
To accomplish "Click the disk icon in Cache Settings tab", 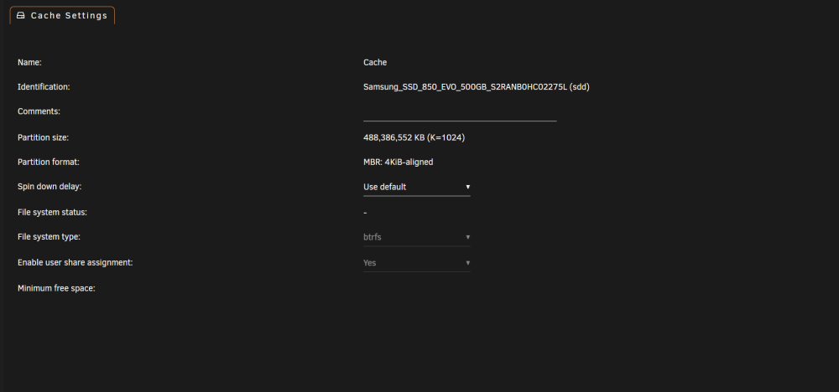I will (x=21, y=15).
